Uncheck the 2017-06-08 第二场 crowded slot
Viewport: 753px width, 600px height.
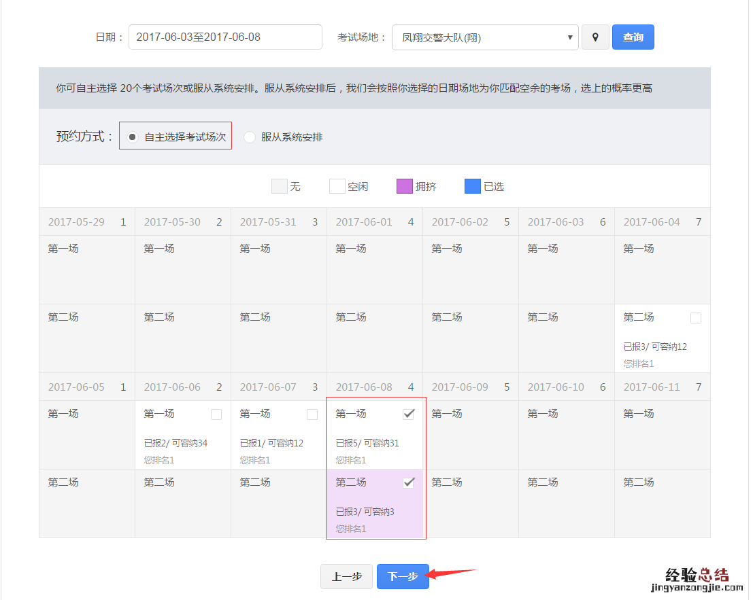point(409,482)
